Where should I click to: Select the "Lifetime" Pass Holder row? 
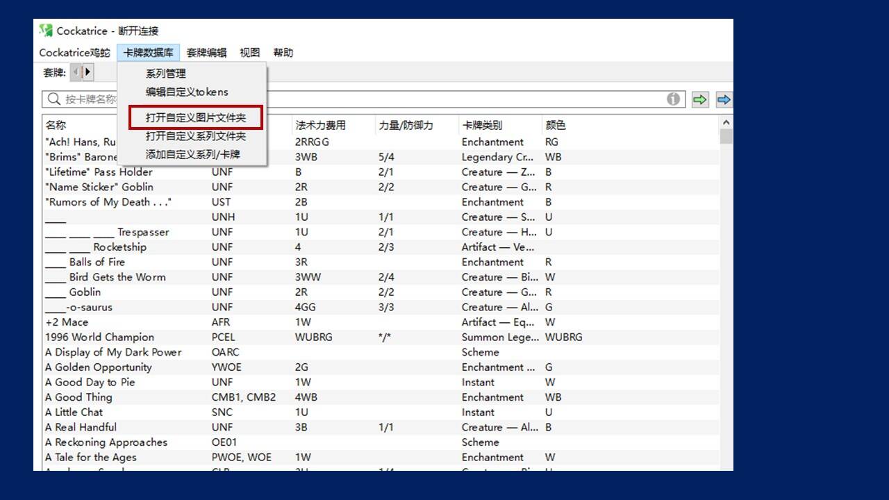pyautogui.click(x=381, y=172)
